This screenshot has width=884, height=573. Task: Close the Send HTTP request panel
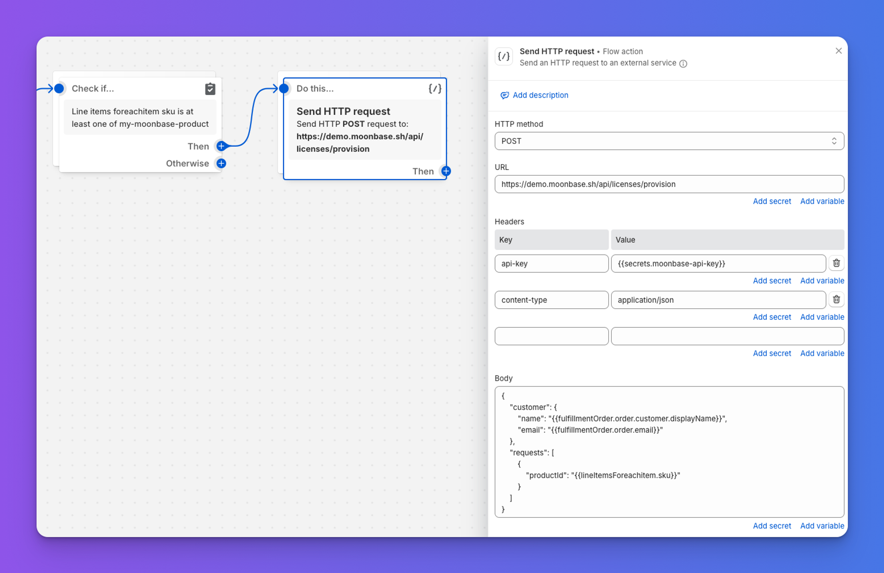[838, 51]
